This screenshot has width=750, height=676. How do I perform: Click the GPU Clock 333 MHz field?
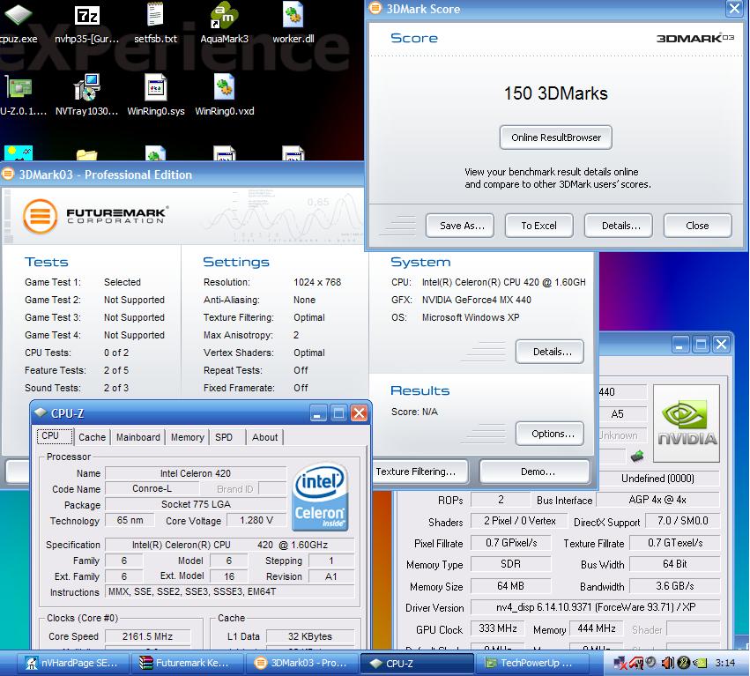click(x=497, y=628)
